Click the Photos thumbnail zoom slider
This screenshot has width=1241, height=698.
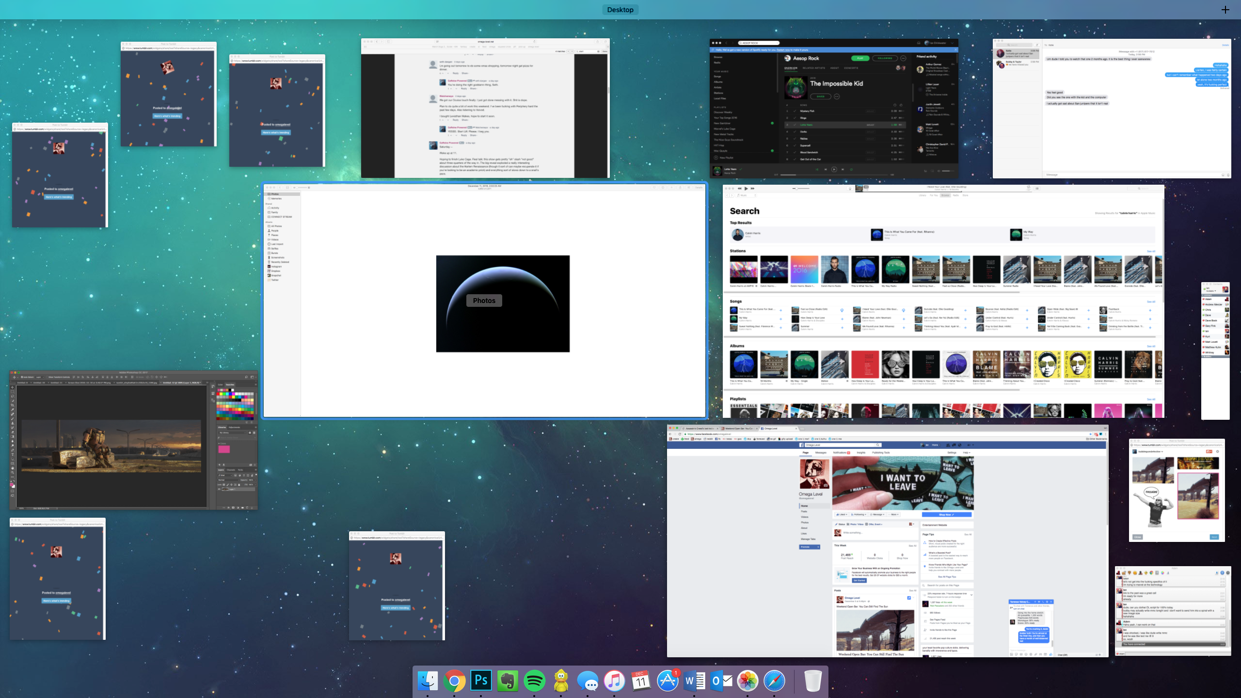click(x=302, y=188)
